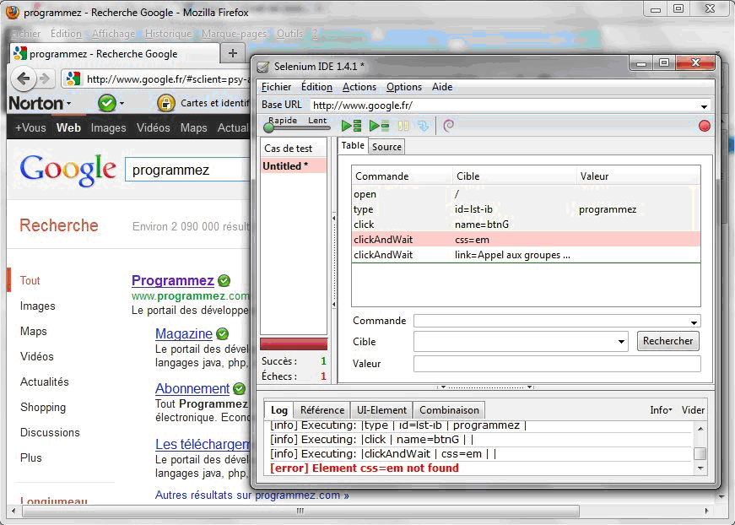Click the Norton padlock identity safe icon
The width and height of the screenshot is (735, 525).
(165, 103)
